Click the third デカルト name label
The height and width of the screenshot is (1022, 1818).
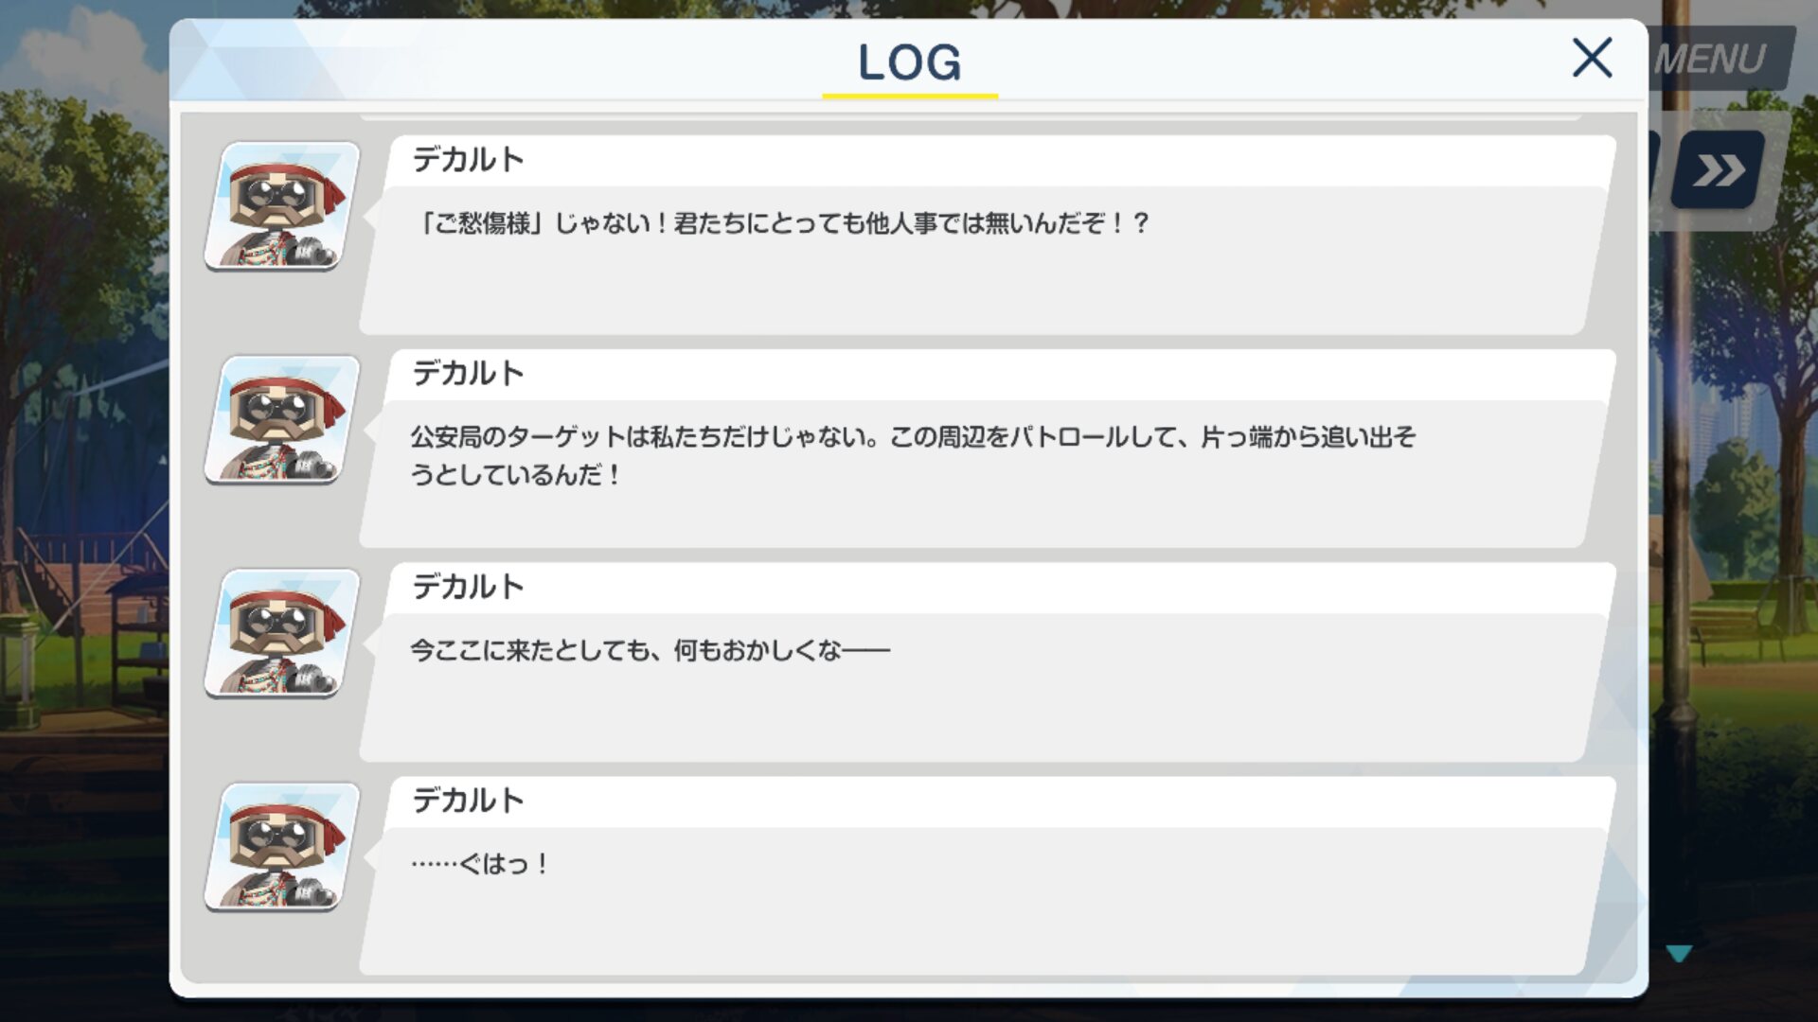click(468, 588)
